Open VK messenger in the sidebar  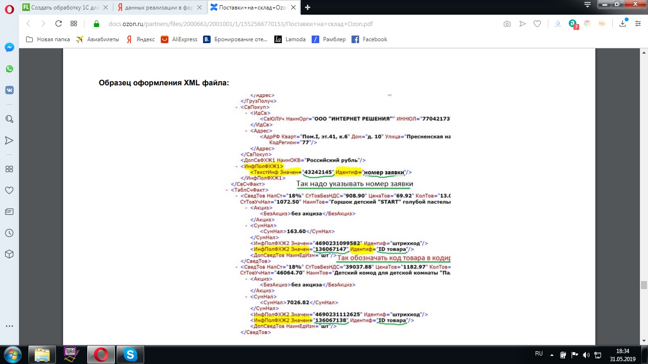click(x=9, y=90)
